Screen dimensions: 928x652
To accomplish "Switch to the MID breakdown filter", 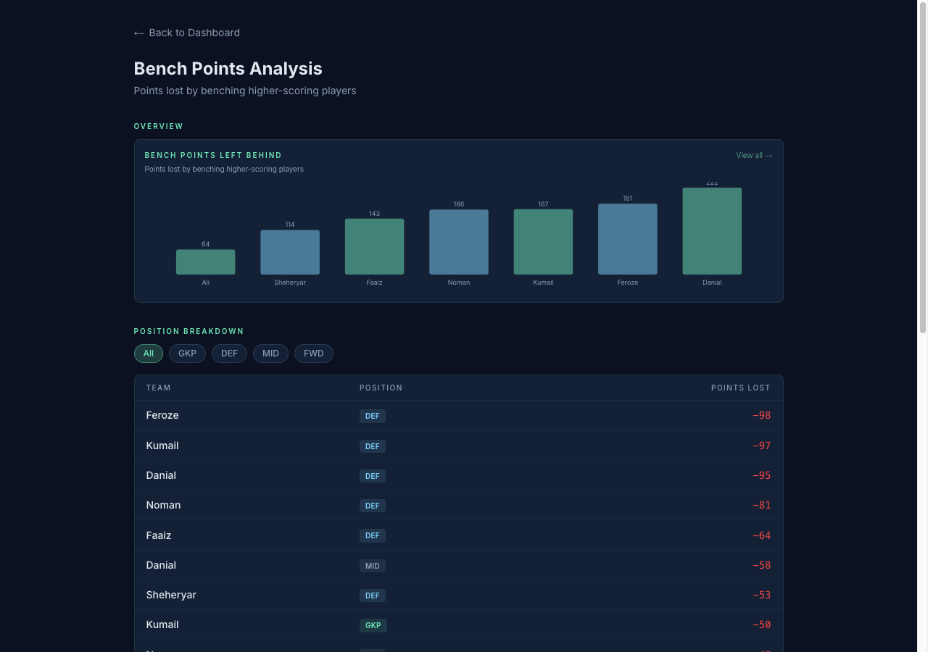I will click(x=270, y=354).
